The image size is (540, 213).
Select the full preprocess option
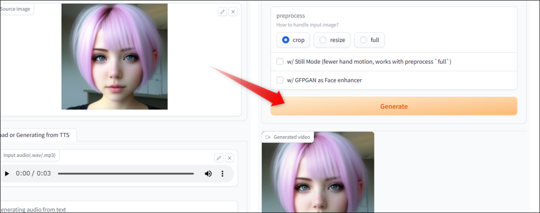369,40
